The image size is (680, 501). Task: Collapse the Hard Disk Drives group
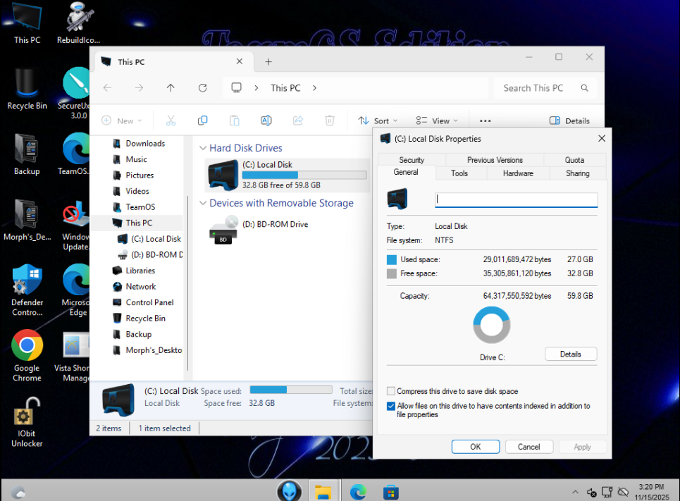[x=203, y=149]
